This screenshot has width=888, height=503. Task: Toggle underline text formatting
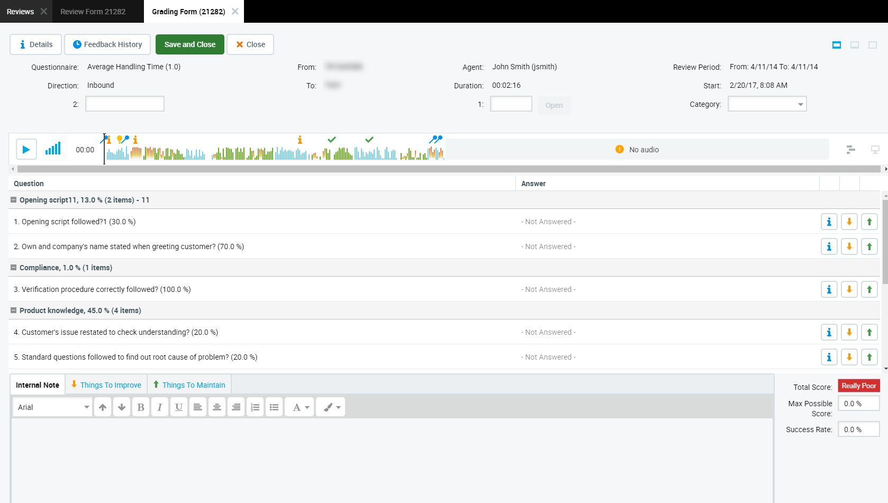pos(179,407)
